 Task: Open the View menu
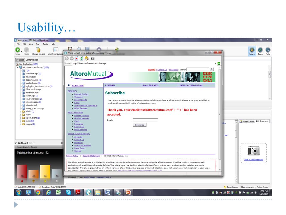(31, 44)
